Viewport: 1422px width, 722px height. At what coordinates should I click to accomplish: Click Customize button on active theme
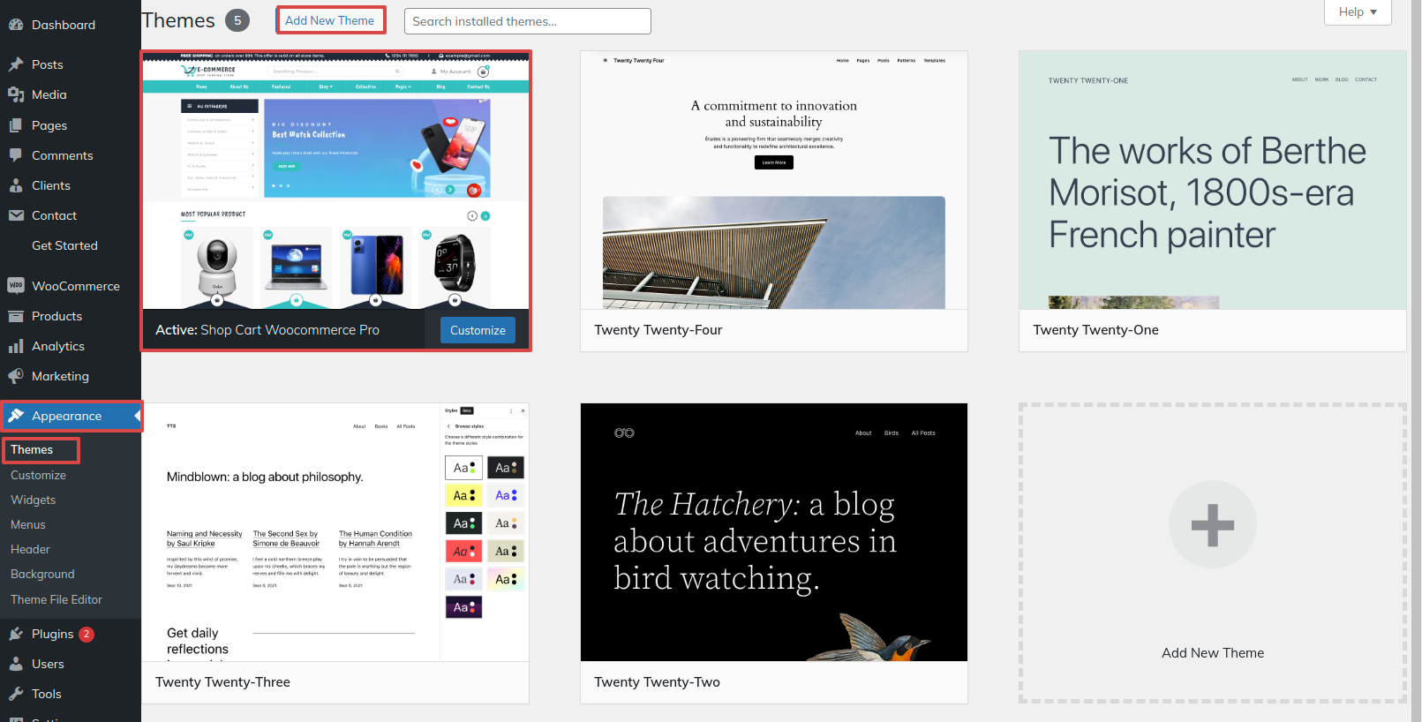pos(478,330)
